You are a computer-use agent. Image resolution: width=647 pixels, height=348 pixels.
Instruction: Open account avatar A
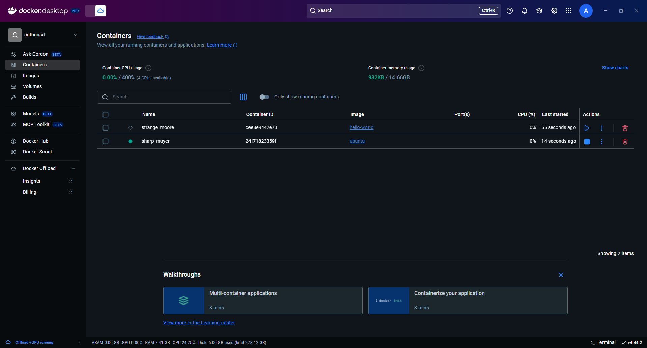click(586, 11)
